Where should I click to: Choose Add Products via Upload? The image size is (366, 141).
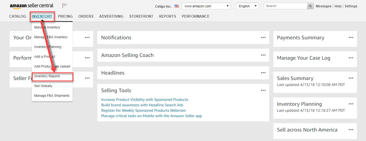coord(52,66)
